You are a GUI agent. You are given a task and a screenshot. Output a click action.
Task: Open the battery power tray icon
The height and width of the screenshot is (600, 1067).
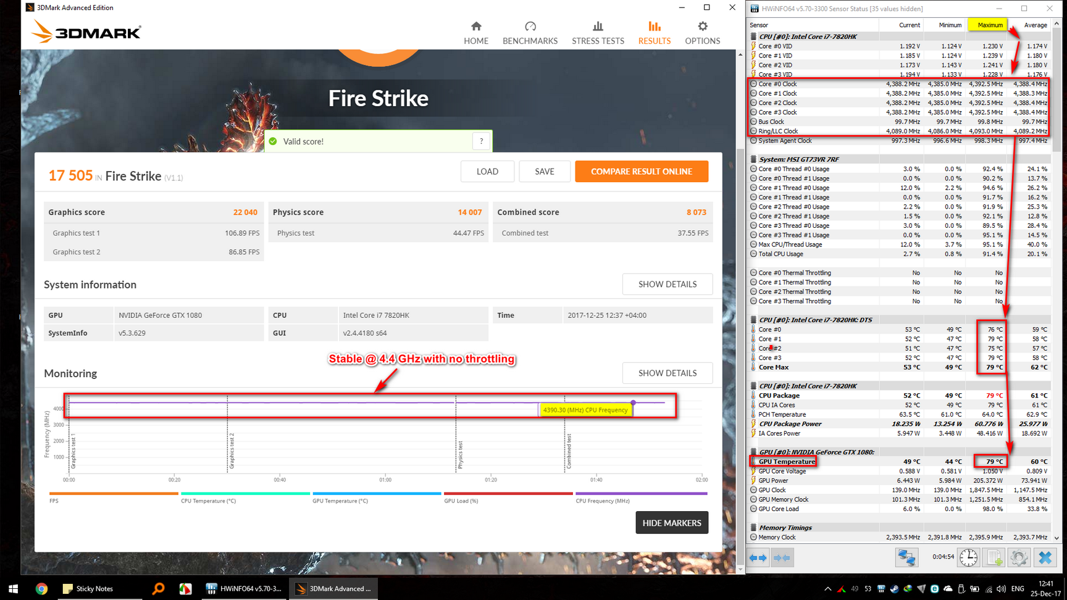[x=975, y=589]
